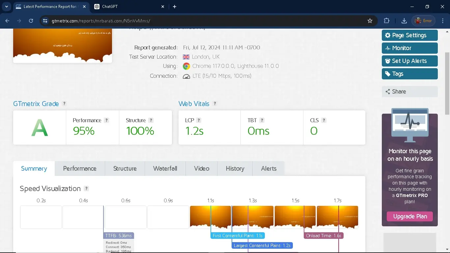
Task: Open the Chrome three-dot menu
Action: click(x=442, y=21)
